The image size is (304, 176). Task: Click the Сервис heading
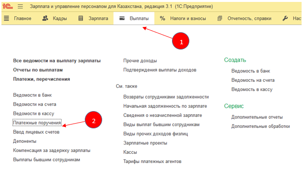[x=234, y=106]
